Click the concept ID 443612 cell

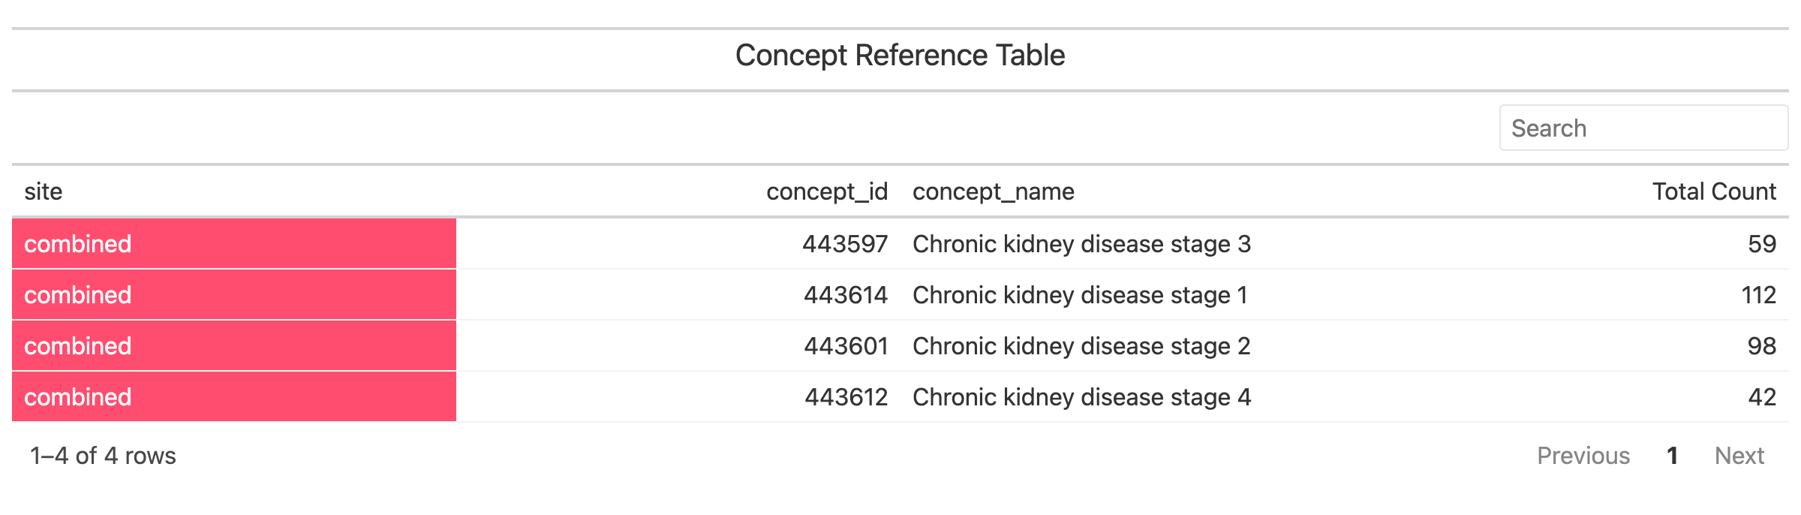[x=846, y=397]
